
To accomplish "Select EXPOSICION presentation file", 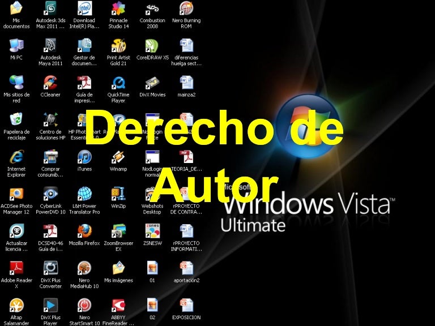I will click(x=186, y=306).
